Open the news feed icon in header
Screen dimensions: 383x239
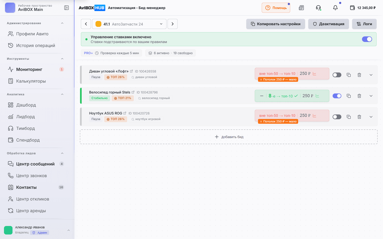[301, 8]
